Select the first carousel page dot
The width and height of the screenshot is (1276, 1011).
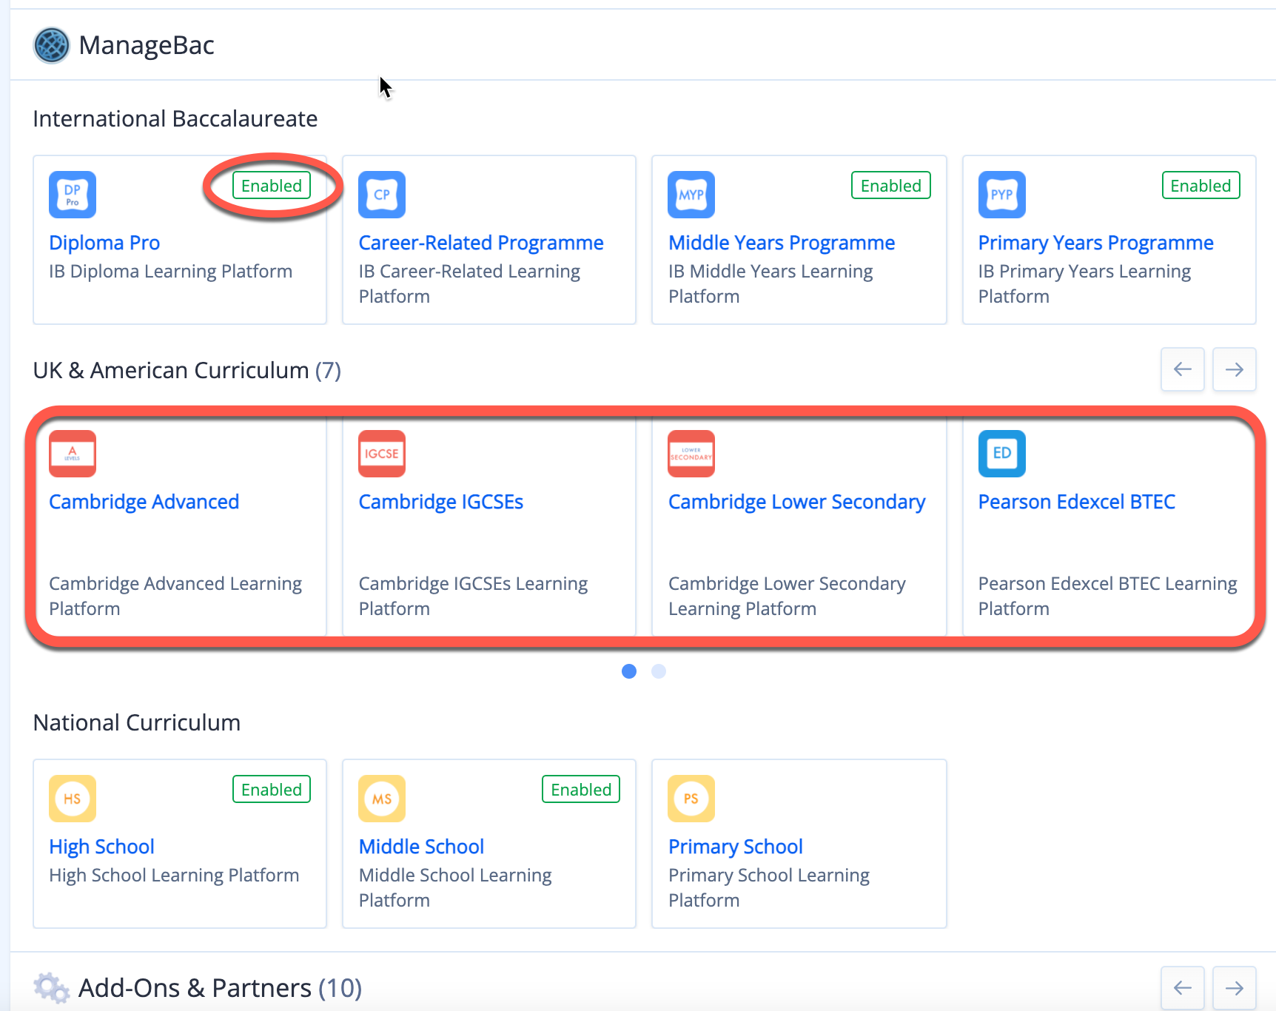point(629,671)
